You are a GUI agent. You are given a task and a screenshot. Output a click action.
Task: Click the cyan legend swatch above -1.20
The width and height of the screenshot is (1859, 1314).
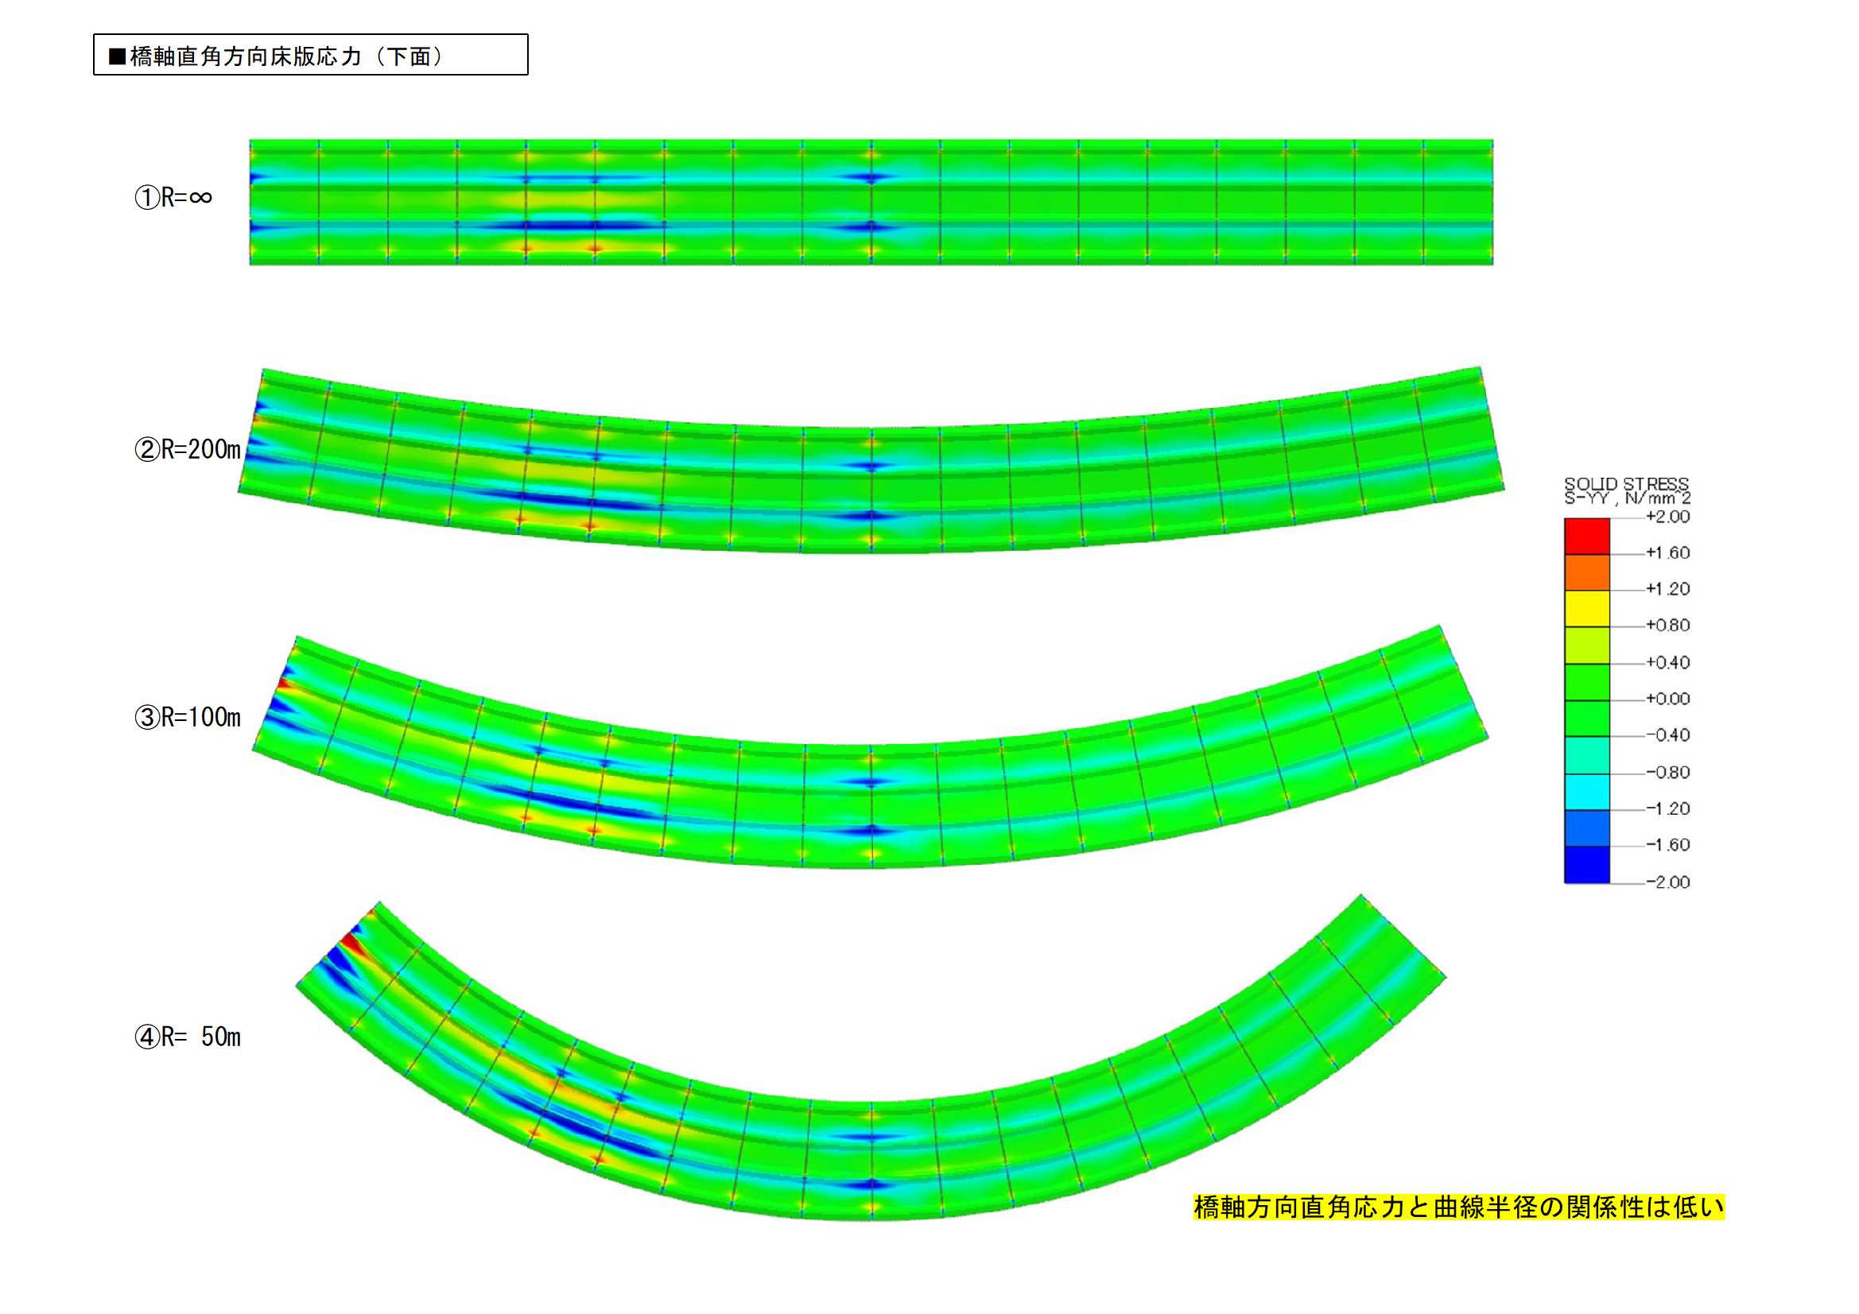(1586, 791)
